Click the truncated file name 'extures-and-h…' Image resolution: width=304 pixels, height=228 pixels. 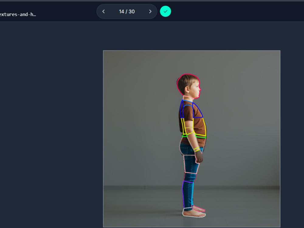[18, 14]
